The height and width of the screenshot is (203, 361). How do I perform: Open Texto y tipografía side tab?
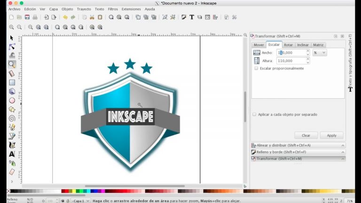350,63
